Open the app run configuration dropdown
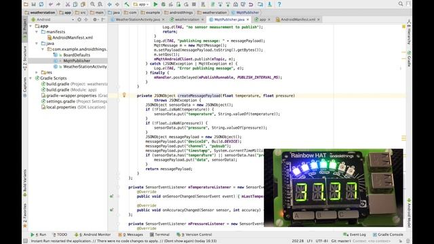This screenshot has width=434, height=244. (x=141, y=4)
